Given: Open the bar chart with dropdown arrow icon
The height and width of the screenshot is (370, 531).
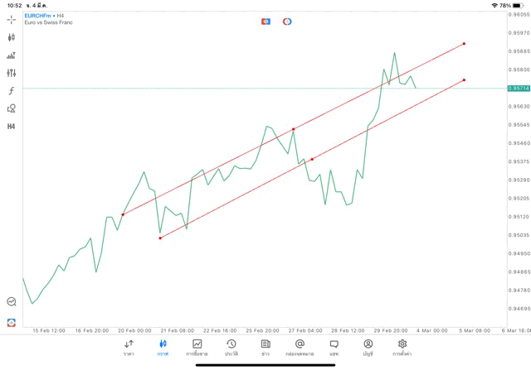Looking at the screenshot, I should [12, 55].
